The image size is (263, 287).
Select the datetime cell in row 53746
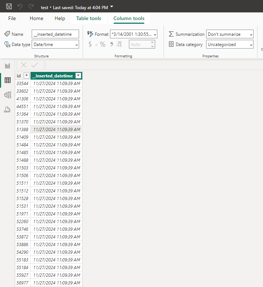click(x=56, y=229)
